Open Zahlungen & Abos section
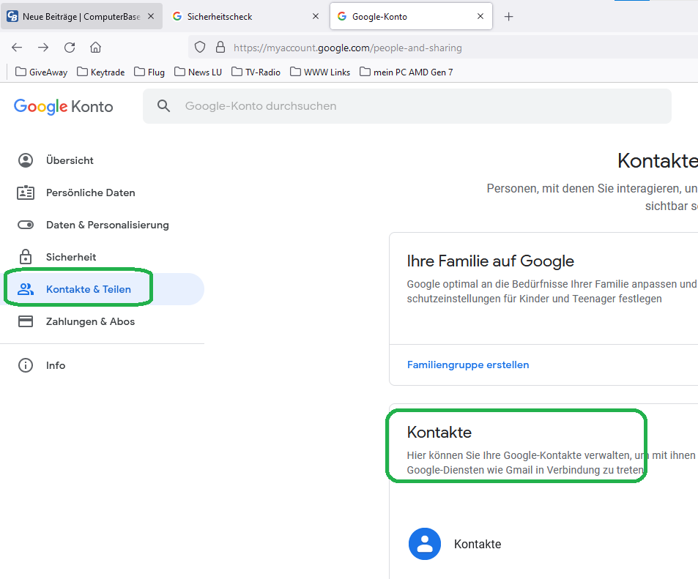 (x=90, y=321)
